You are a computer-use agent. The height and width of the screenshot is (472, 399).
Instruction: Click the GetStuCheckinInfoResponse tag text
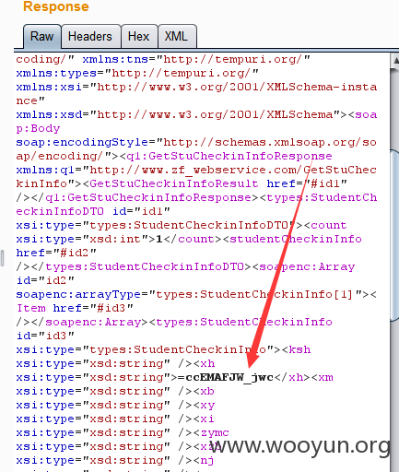tap(229, 156)
